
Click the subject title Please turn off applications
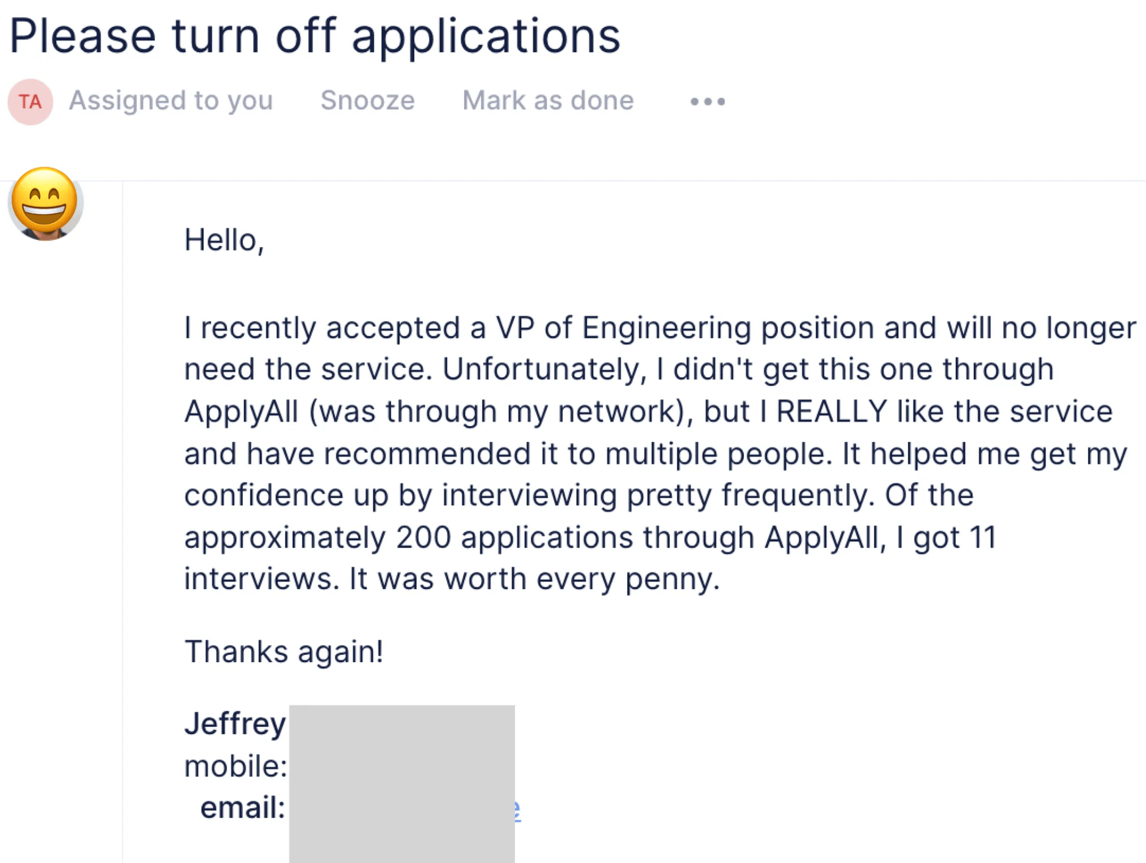coord(314,35)
